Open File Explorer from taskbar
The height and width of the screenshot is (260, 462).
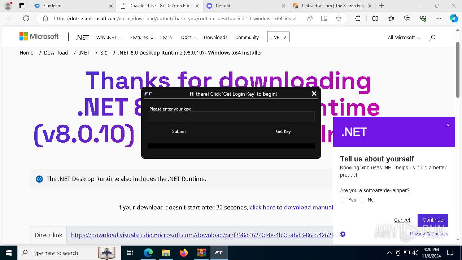tap(166, 253)
